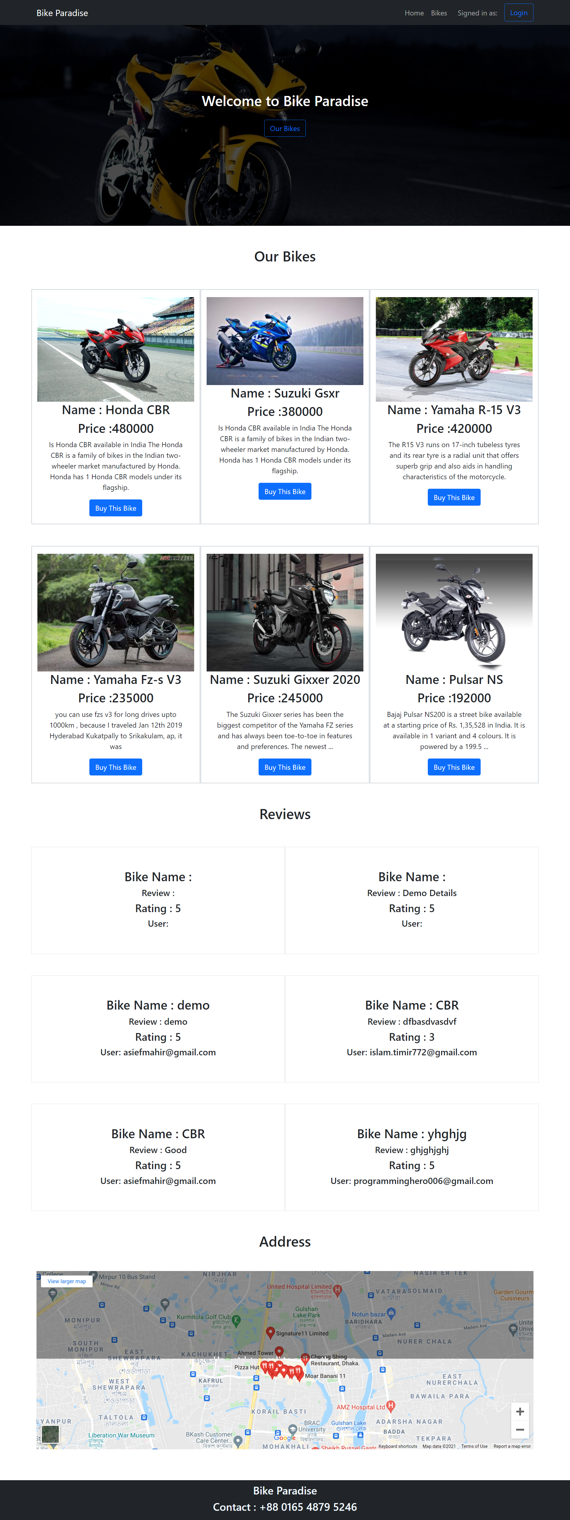Screen dimensions: 570x1520
Task: Open the View larger map link
Action: pyautogui.click(x=66, y=1281)
